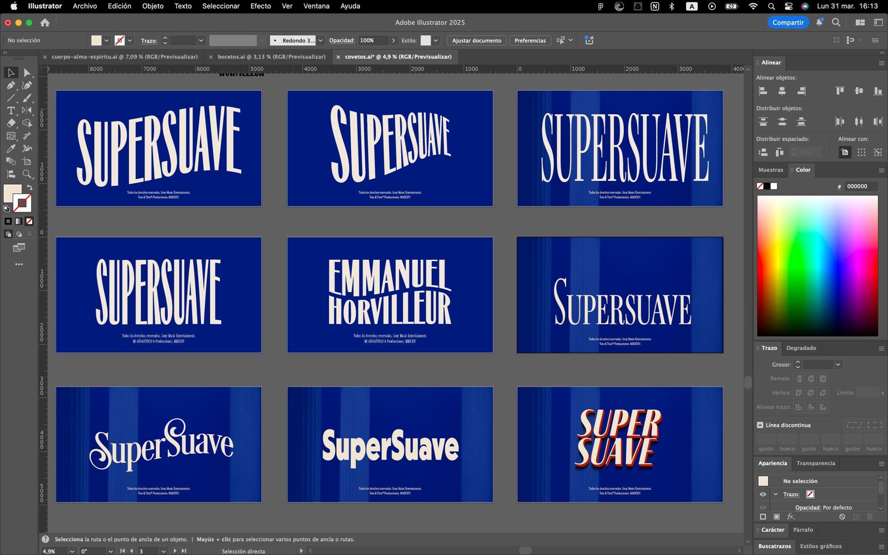Image resolution: width=888 pixels, height=555 pixels.
Task: Select the Line Segment tool
Action: click(x=11, y=98)
